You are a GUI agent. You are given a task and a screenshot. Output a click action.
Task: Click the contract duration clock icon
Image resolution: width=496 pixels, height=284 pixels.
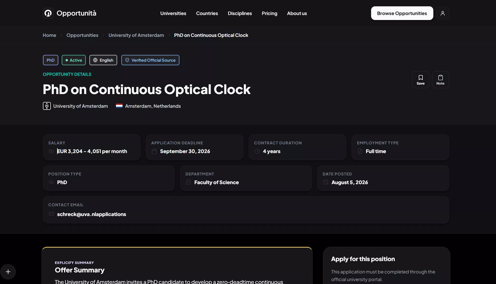pyautogui.click(x=257, y=151)
